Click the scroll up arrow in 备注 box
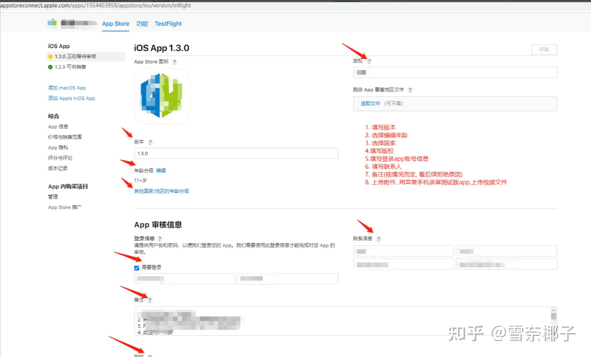Viewport: 591px width, 357px height. point(554,310)
